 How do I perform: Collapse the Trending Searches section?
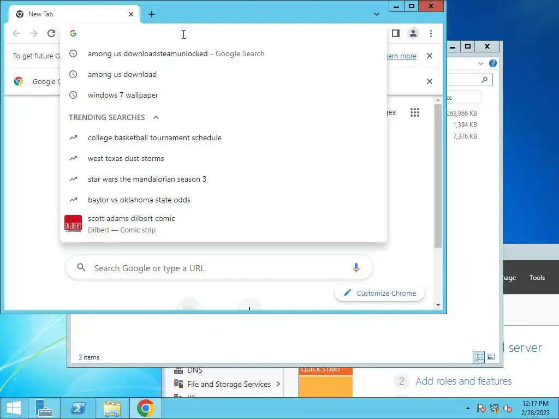(156, 117)
